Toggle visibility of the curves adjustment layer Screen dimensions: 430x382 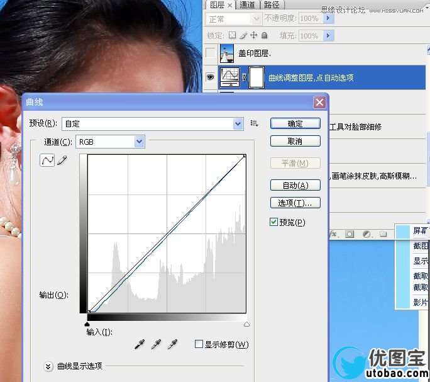pyautogui.click(x=211, y=77)
